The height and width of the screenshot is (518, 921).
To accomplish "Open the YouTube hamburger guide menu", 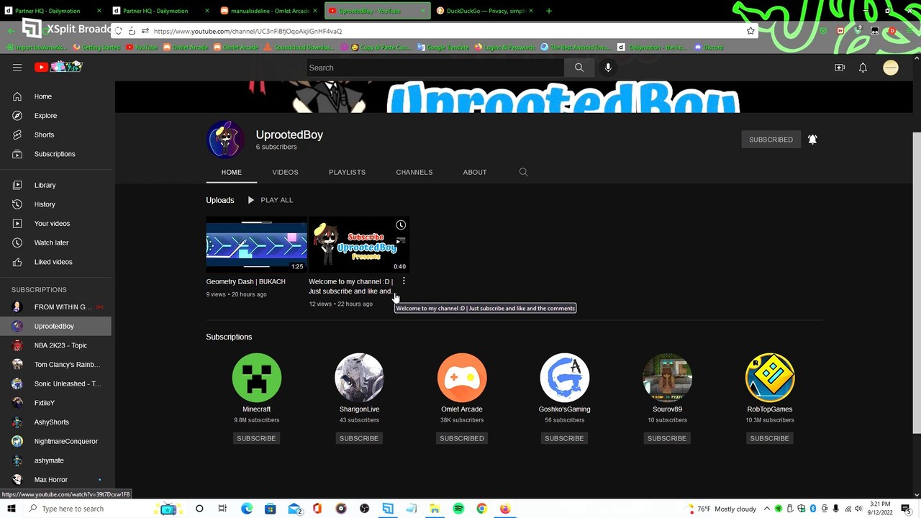I will [17, 68].
